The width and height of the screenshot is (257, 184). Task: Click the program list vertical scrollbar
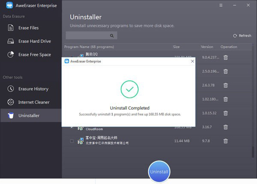(253, 152)
